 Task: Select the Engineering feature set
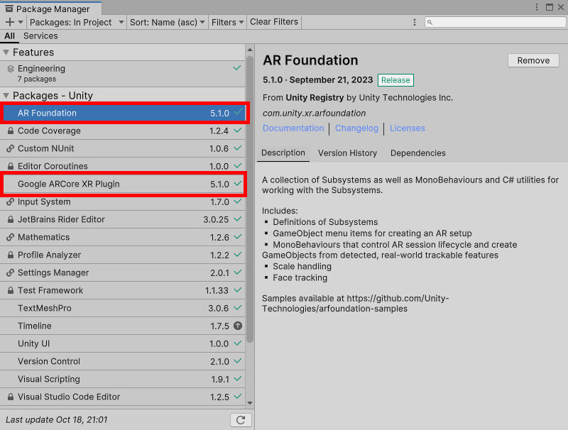tap(122, 74)
